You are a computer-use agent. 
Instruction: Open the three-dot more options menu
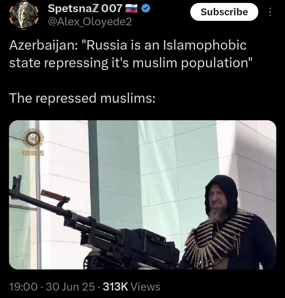[270, 12]
